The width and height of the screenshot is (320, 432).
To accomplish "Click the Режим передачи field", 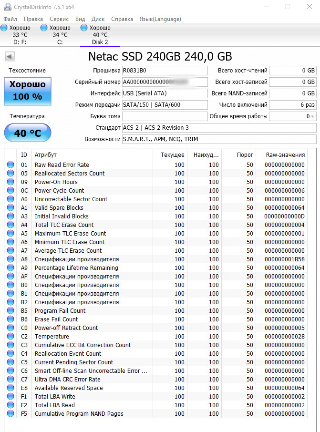I will [165, 105].
